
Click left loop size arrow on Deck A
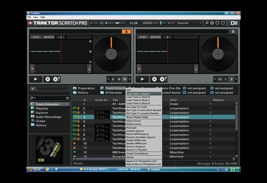tap(108, 79)
